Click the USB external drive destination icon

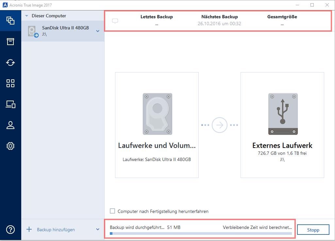(x=283, y=114)
